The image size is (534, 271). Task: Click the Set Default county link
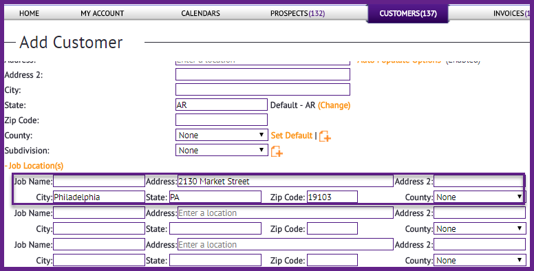click(x=292, y=135)
